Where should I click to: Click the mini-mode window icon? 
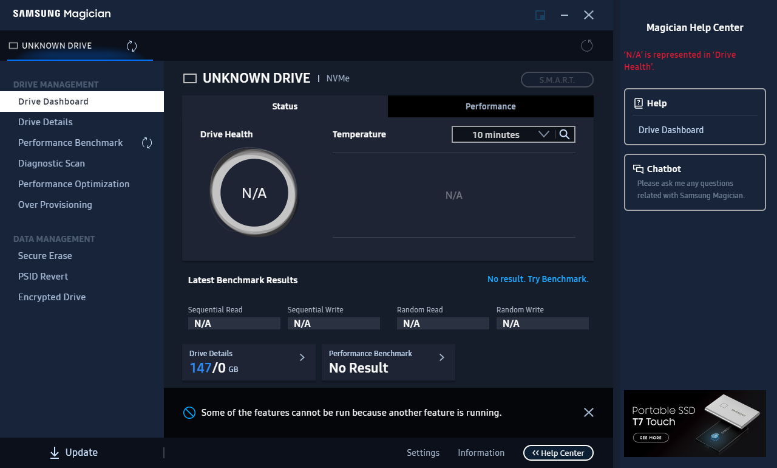pos(540,15)
